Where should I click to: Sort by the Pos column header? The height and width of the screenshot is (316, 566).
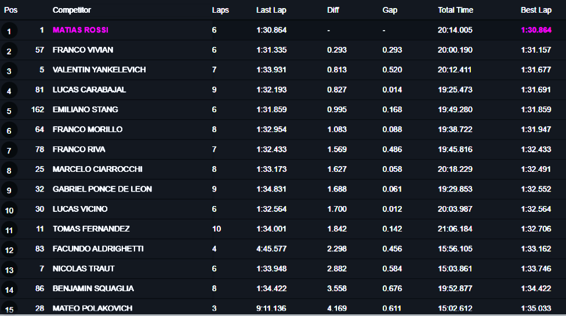[x=10, y=10]
